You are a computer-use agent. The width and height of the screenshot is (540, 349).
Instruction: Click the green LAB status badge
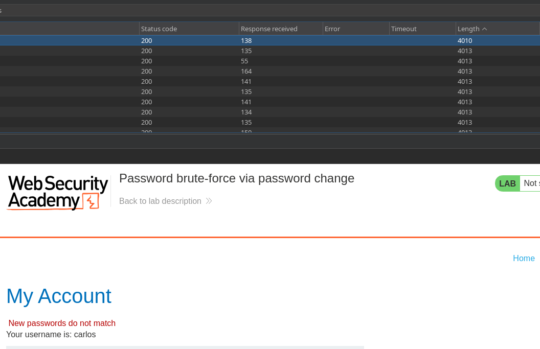pyautogui.click(x=507, y=183)
